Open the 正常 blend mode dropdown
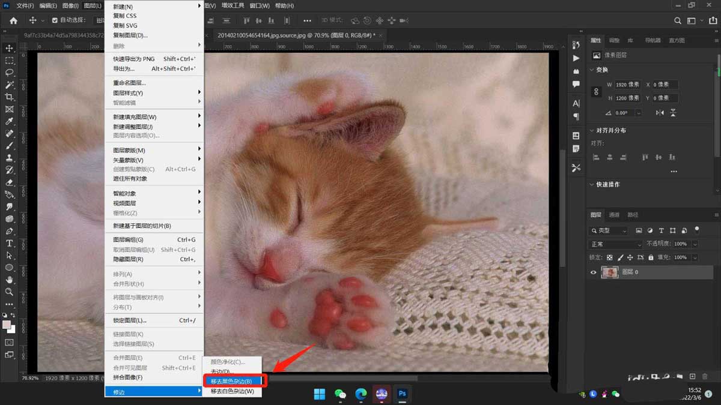The width and height of the screenshot is (721, 405). tap(615, 244)
